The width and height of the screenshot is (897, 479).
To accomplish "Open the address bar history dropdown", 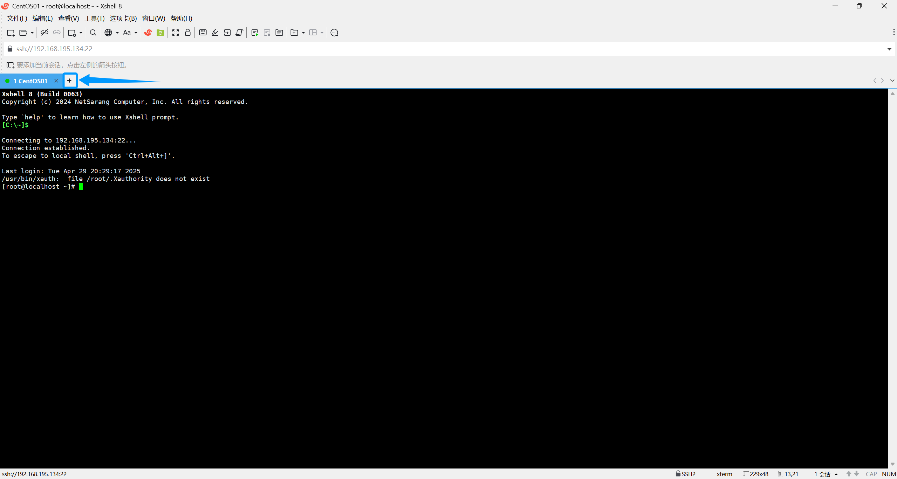I will click(x=889, y=49).
